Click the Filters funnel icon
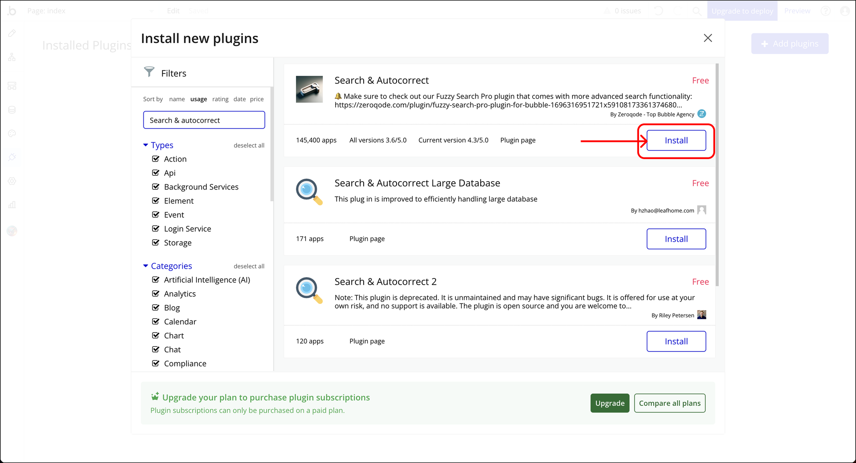The image size is (856, 463). tap(149, 72)
